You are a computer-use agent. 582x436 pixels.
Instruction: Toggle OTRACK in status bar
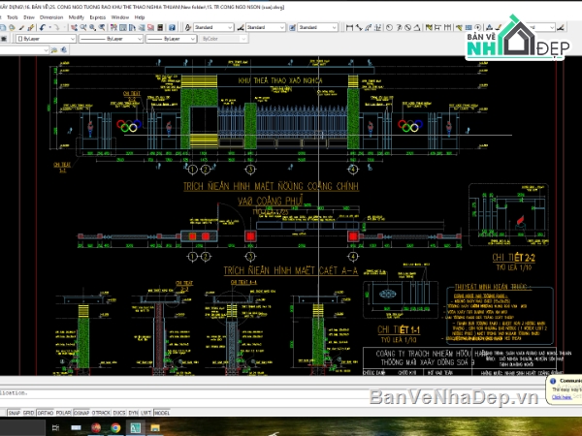tap(101, 413)
